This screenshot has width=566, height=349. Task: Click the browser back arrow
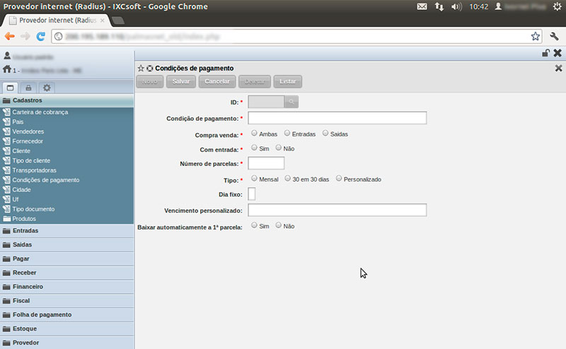click(x=10, y=37)
